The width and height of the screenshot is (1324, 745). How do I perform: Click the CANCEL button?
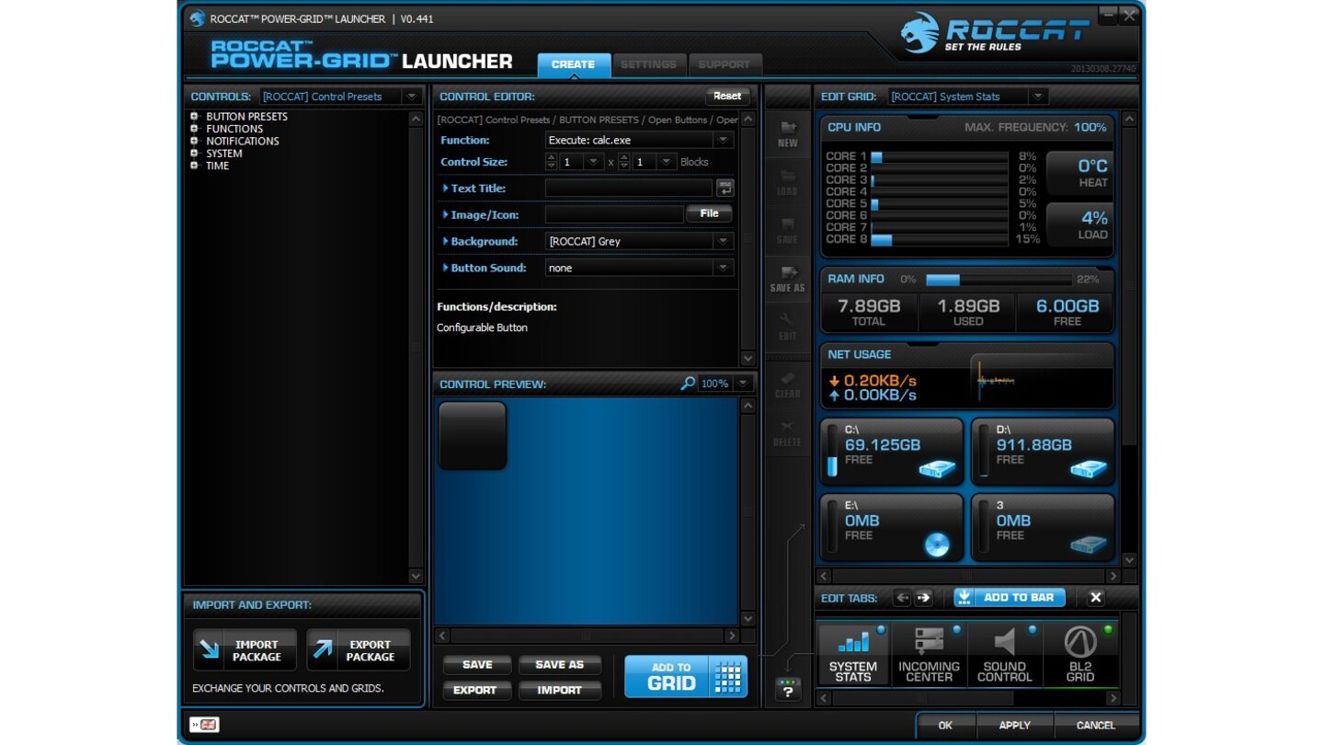[1096, 725]
